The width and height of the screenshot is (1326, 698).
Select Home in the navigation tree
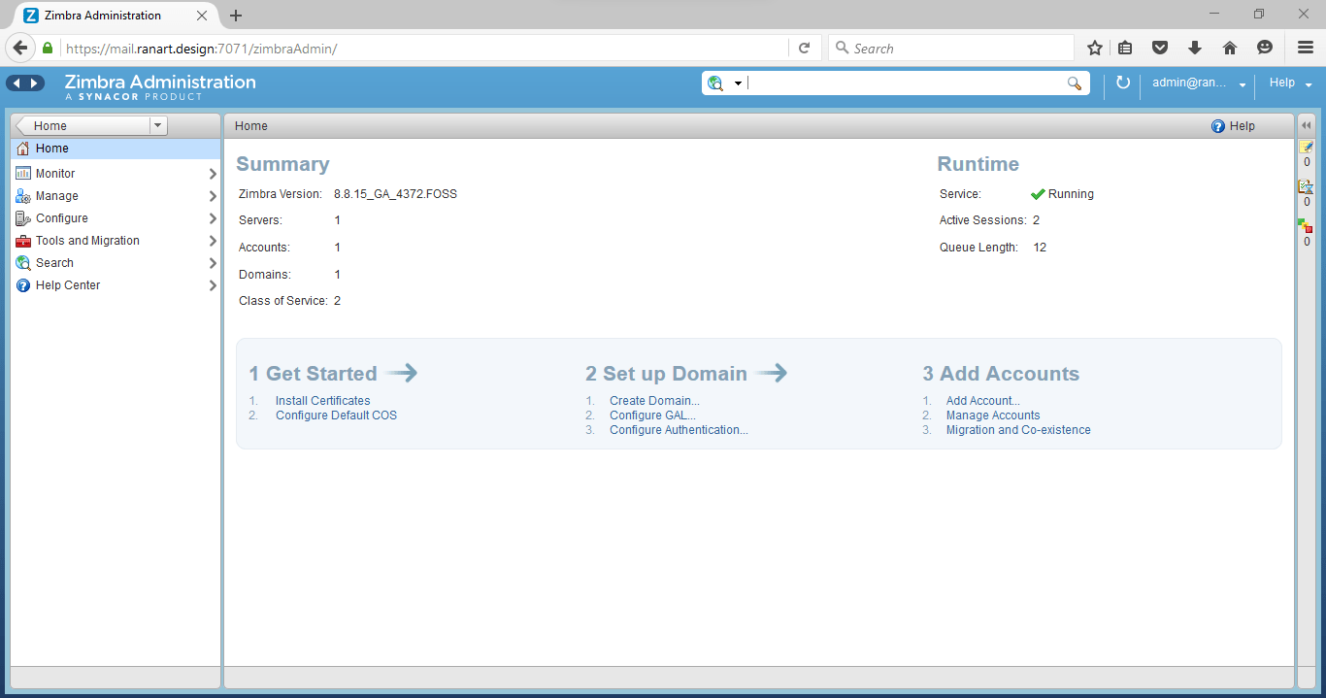(116, 149)
